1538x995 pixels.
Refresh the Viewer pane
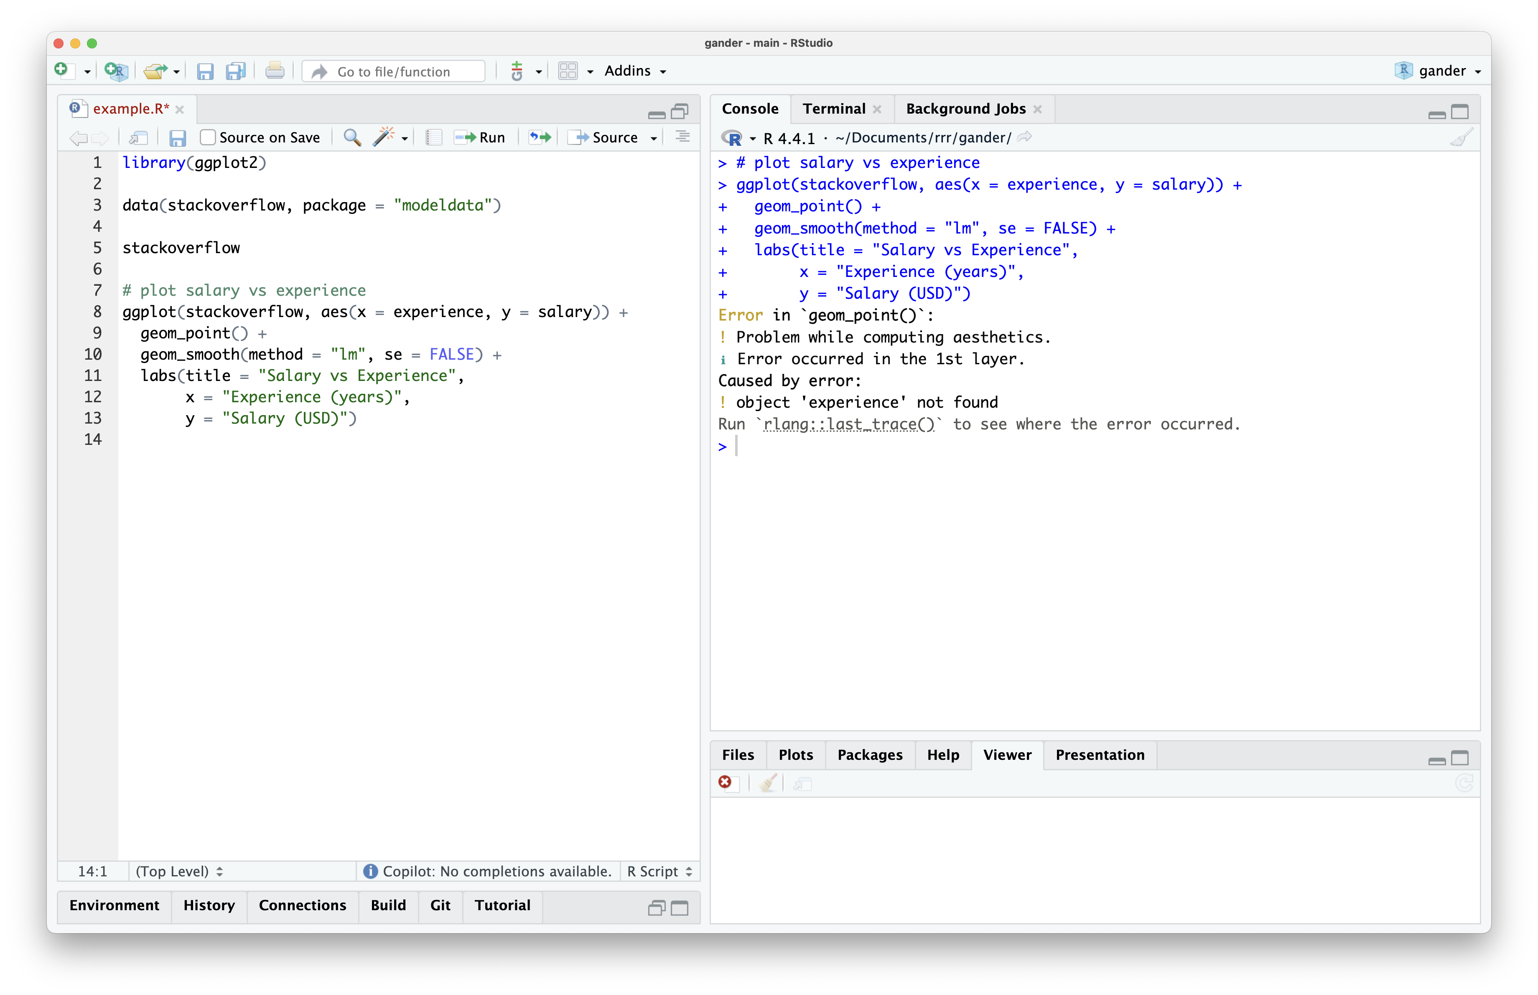click(1464, 783)
